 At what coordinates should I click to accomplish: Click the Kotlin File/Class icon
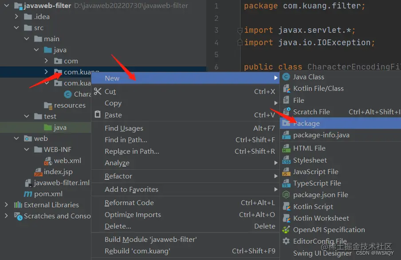(286, 89)
